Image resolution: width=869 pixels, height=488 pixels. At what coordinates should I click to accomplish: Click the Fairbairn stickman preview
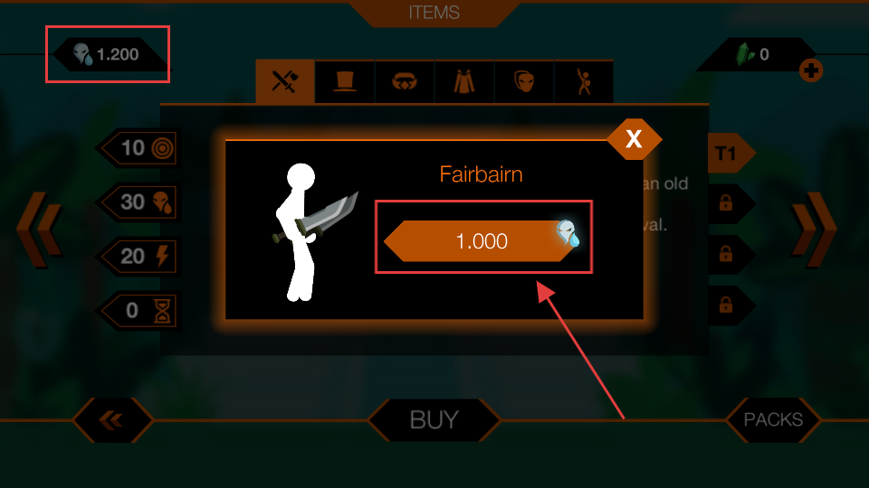[x=312, y=232]
